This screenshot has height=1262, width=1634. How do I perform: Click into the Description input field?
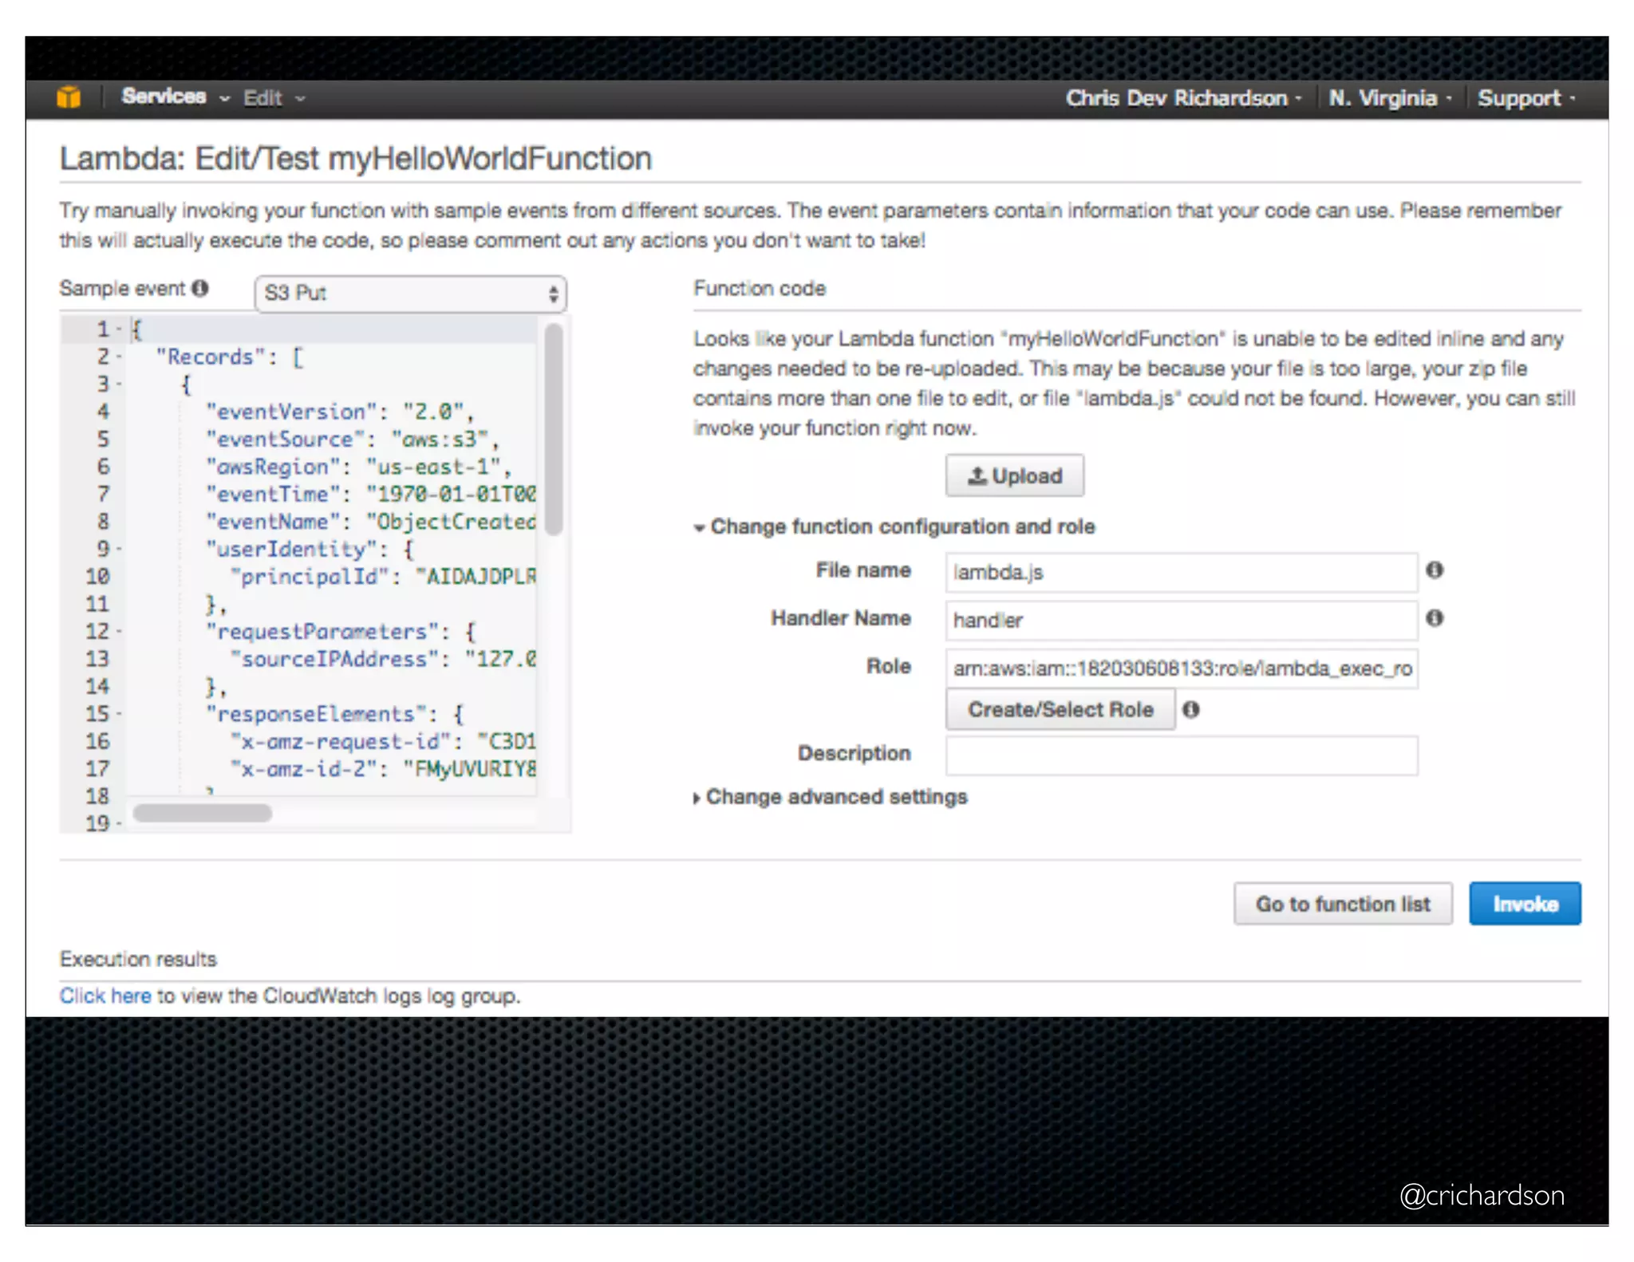[x=1181, y=755]
